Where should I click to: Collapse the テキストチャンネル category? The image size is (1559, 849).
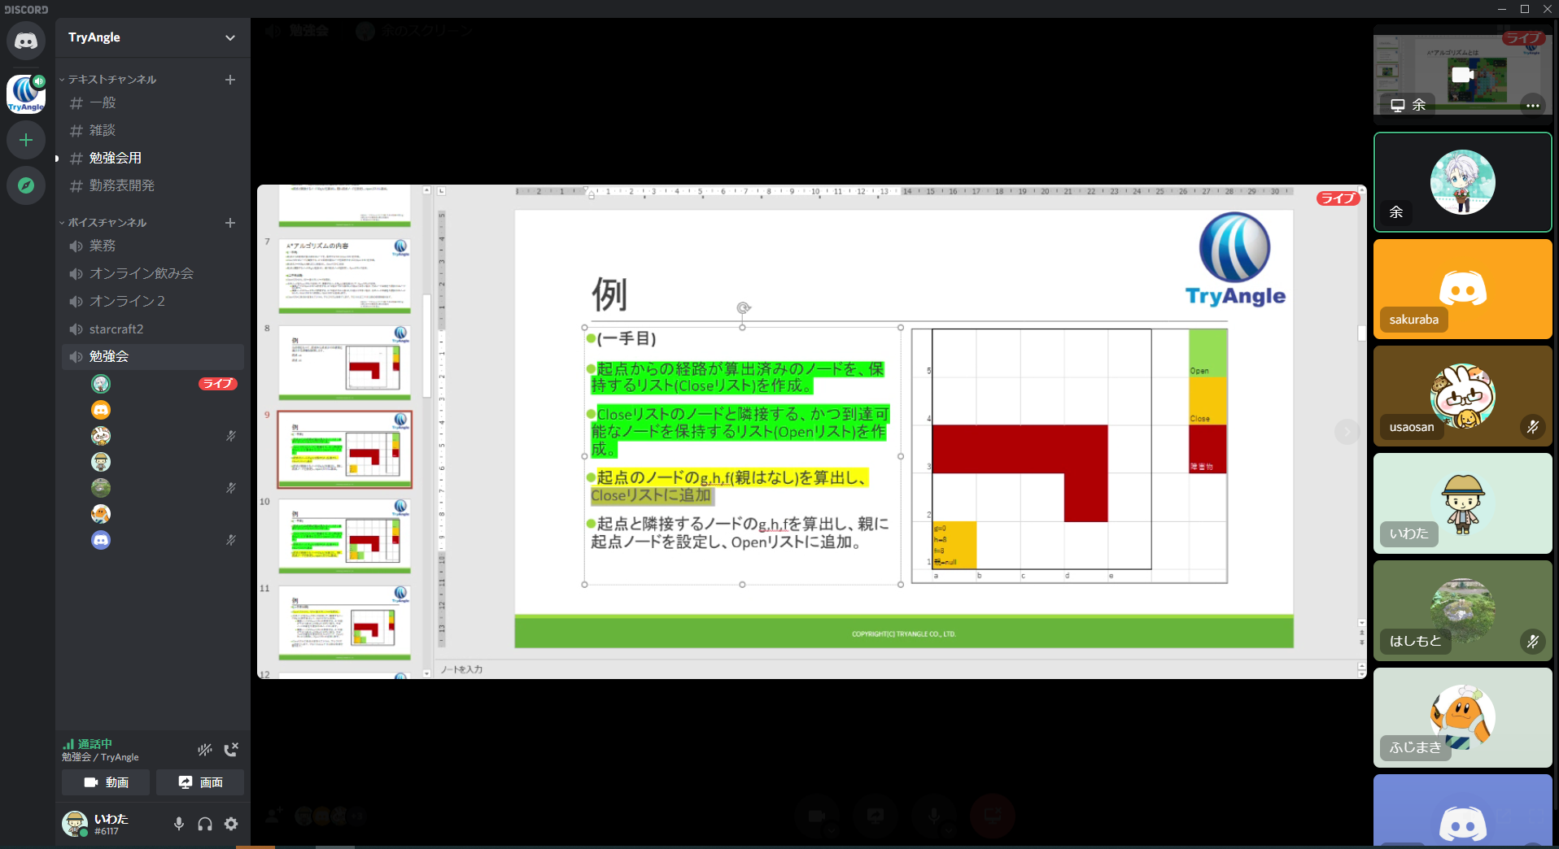(111, 80)
